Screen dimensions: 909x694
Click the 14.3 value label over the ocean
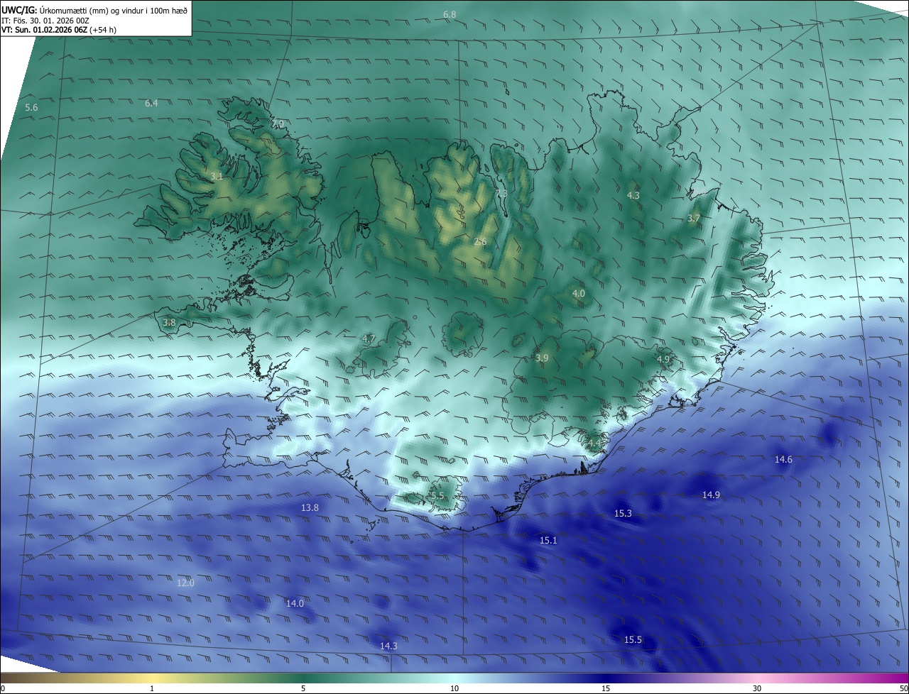point(388,646)
